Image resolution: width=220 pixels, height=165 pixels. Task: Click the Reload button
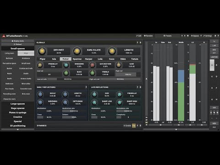tap(18, 44)
